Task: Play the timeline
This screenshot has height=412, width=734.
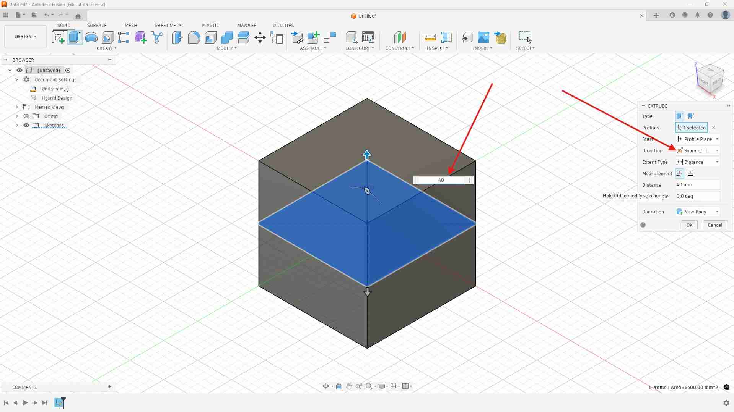Action: point(25,403)
